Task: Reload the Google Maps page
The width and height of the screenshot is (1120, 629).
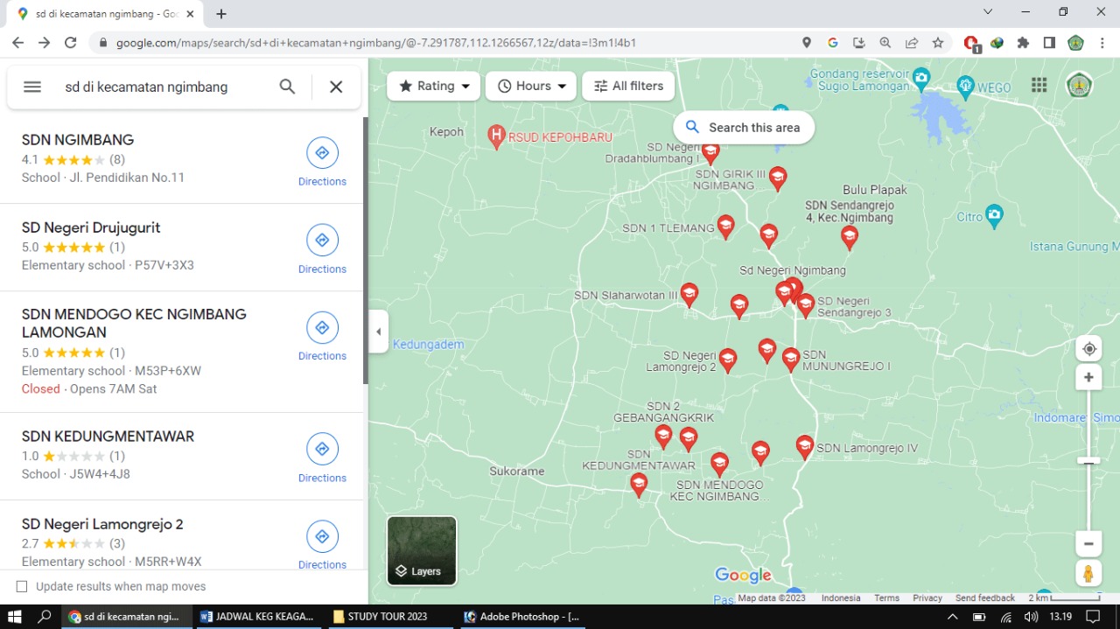Action: [x=71, y=42]
